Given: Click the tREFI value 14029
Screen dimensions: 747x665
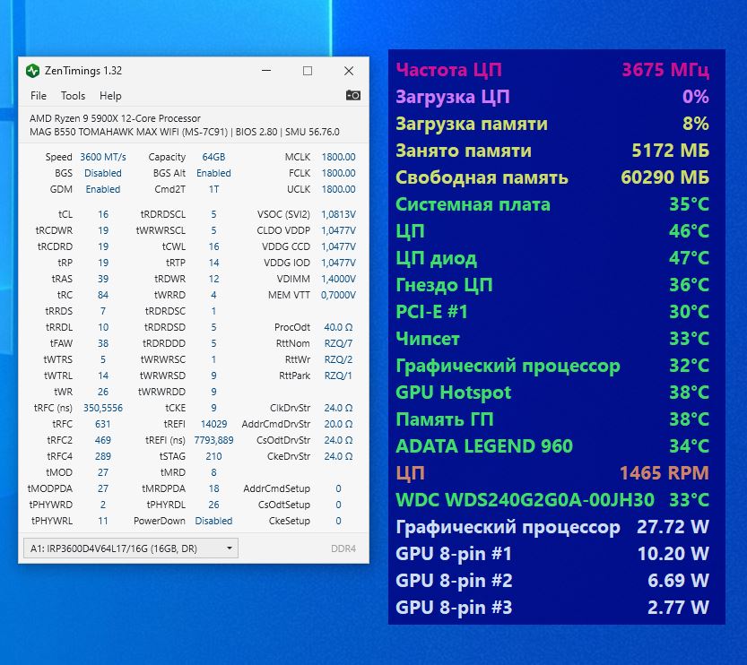Looking at the screenshot, I should [x=213, y=424].
